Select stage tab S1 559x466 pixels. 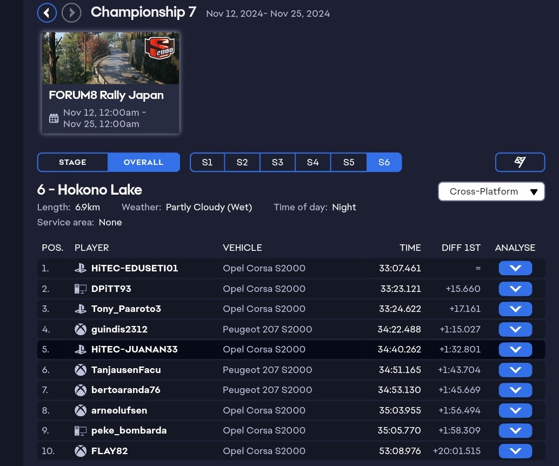[x=207, y=162]
